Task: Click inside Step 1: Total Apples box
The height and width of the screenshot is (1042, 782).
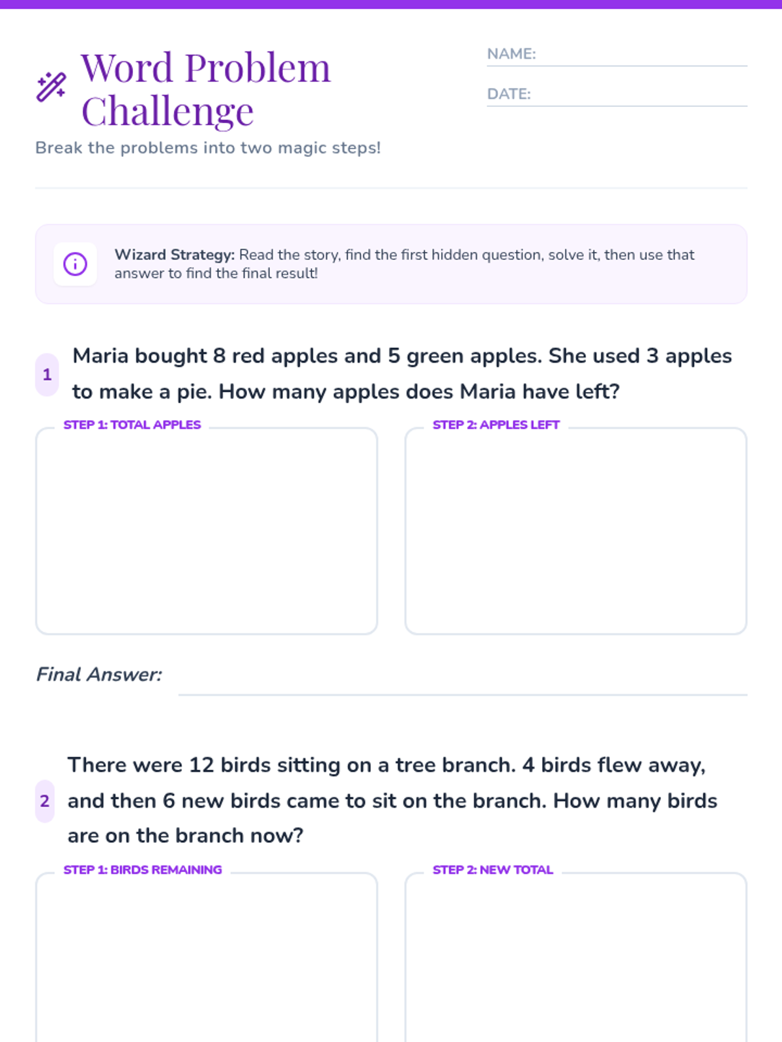Action: point(207,531)
